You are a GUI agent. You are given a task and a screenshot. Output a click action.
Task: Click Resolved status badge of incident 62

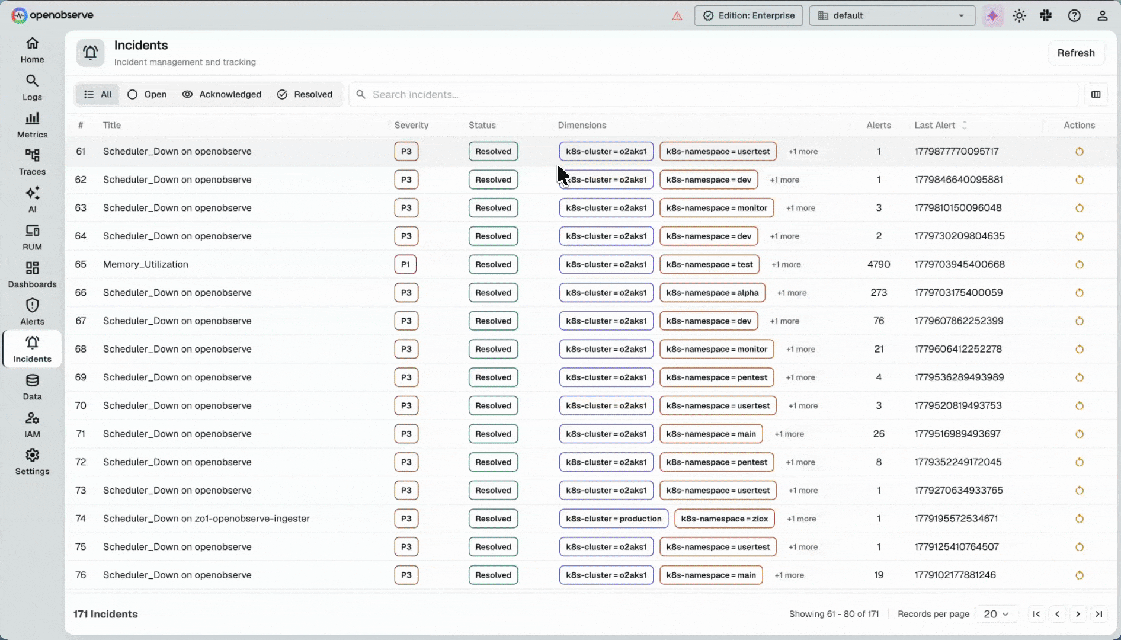coord(493,180)
